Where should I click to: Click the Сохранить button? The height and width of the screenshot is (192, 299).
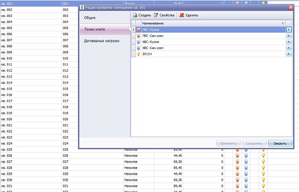point(254,143)
